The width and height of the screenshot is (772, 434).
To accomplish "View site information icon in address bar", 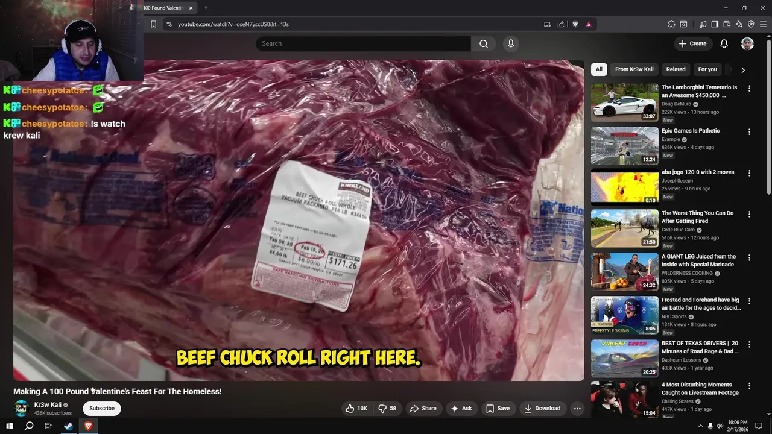I will click(x=169, y=24).
